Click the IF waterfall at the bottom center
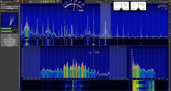The width and height of the screenshot is (171, 91). pos(75,85)
